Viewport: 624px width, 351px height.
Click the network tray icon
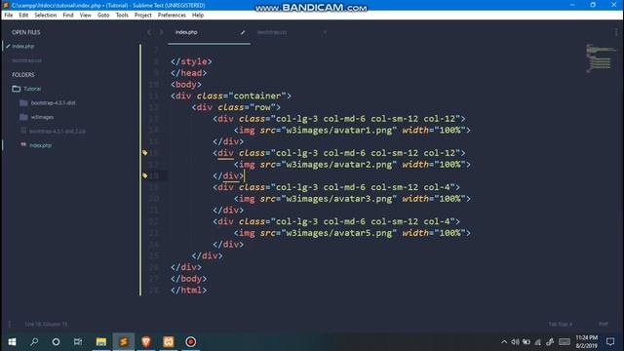pyautogui.click(x=537, y=342)
